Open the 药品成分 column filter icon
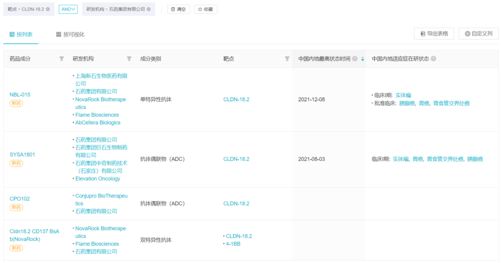 click(62, 59)
